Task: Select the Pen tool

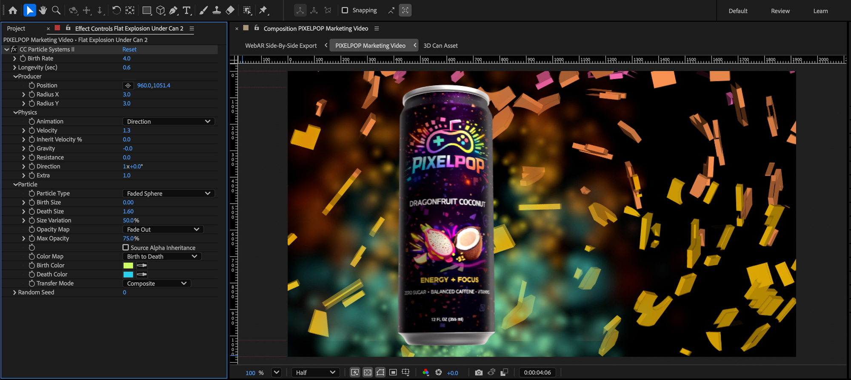Action: coord(173,10)
